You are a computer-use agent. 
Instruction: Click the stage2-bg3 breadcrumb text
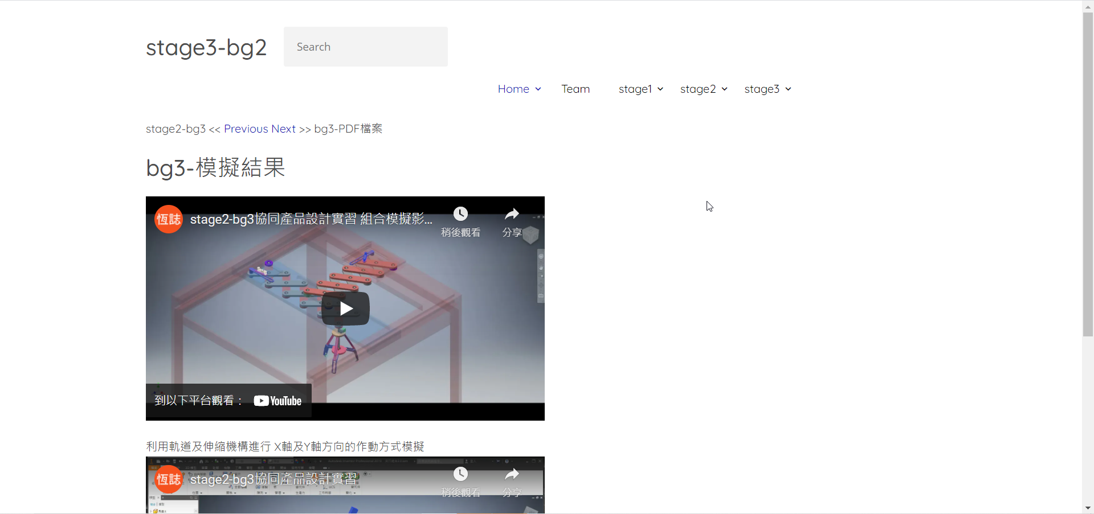click(x=175, y=129)
